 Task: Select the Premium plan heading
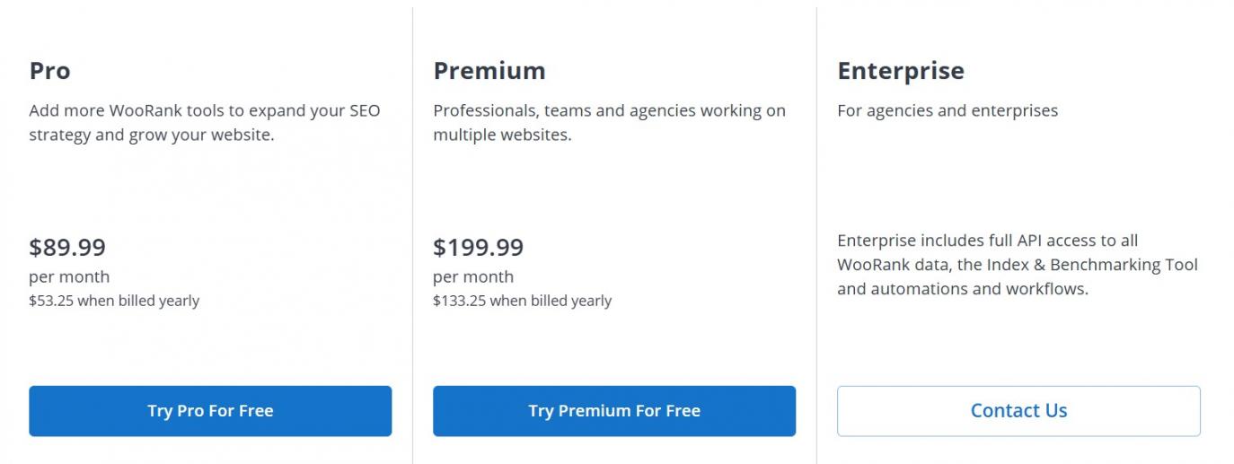pos(489,71)
